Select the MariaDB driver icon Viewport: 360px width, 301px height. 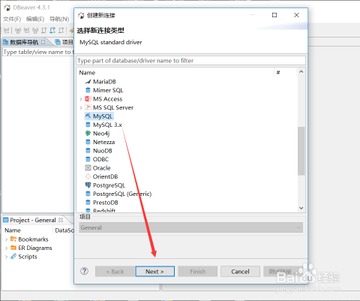point(88,82)
